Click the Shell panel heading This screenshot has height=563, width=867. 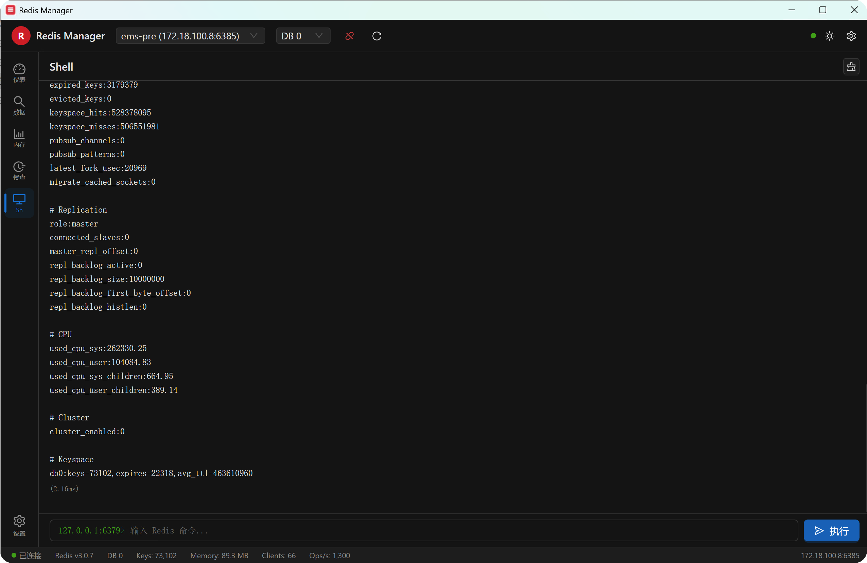pyautogui.click(x=61, y=67)
